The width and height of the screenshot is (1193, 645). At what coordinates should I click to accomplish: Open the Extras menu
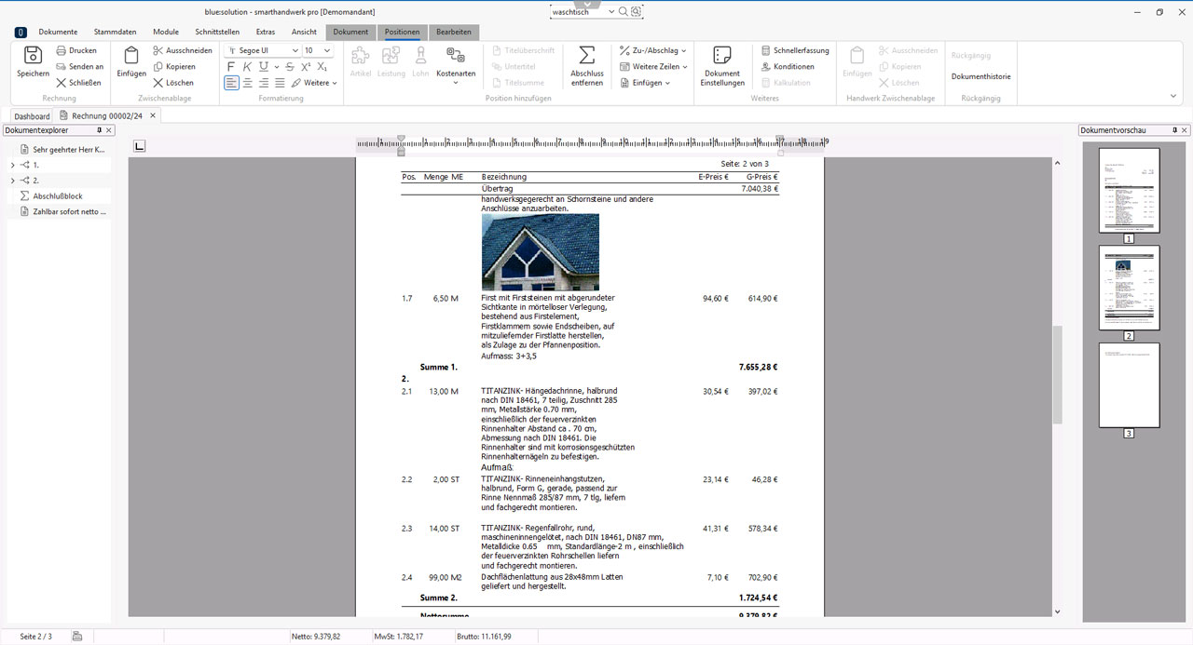(x=266, y=32)
